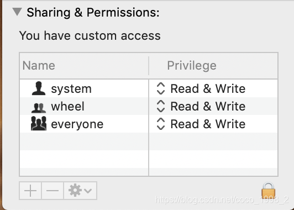Select the system user icon
The width and height of the screenshot is (294, 210).
39,88
